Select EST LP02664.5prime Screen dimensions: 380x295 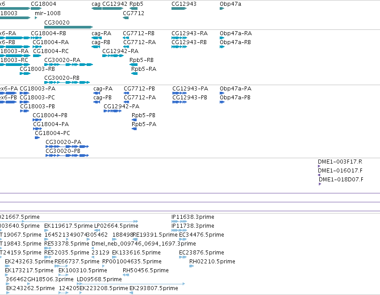(x=116, y=226)
